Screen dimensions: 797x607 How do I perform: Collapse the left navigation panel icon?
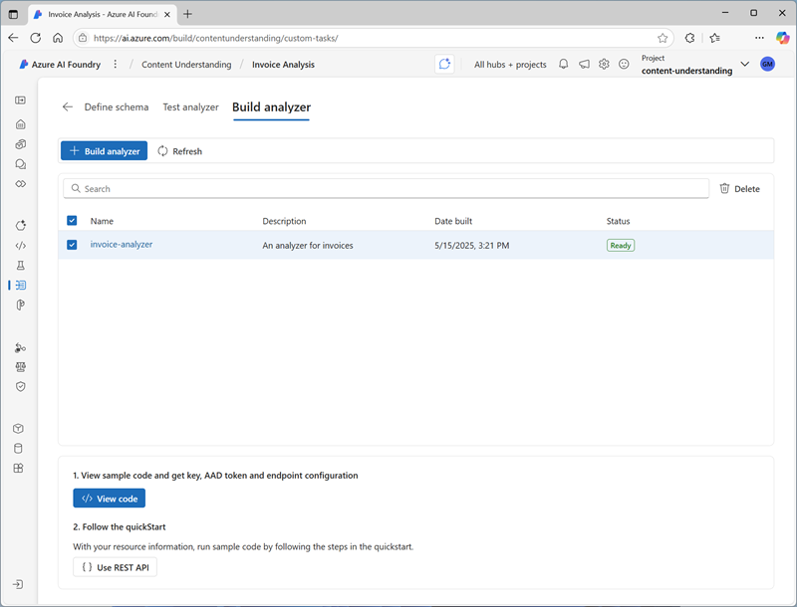point(20,101)
